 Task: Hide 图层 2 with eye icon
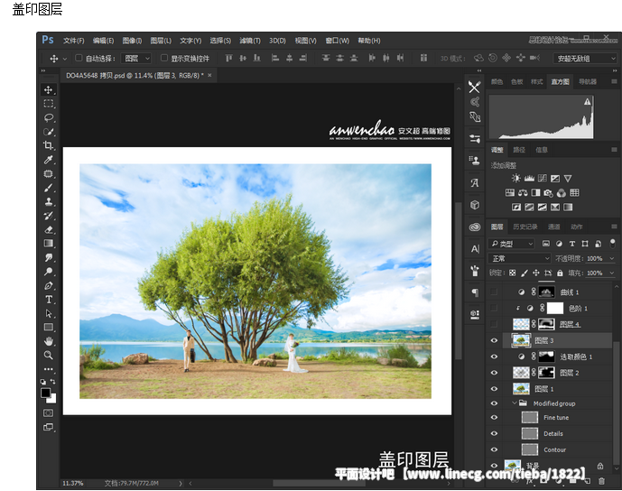pos(494,373)
